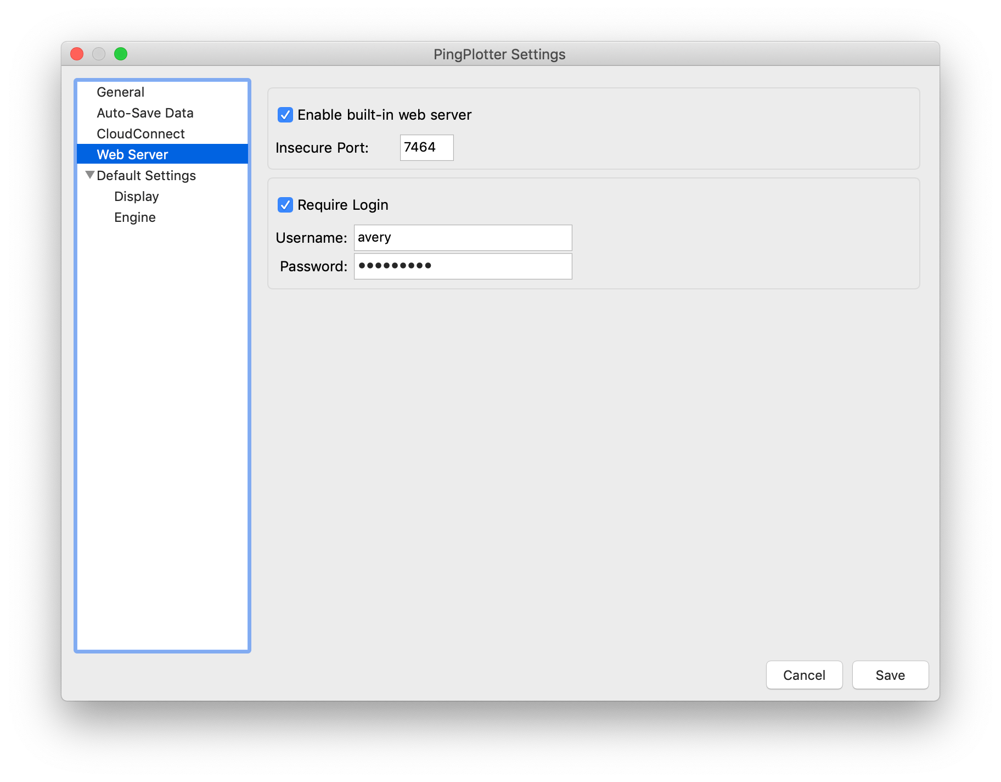Toggle Enable built-in web server off
Viewport: 1001px width, 782px height.
285,115
